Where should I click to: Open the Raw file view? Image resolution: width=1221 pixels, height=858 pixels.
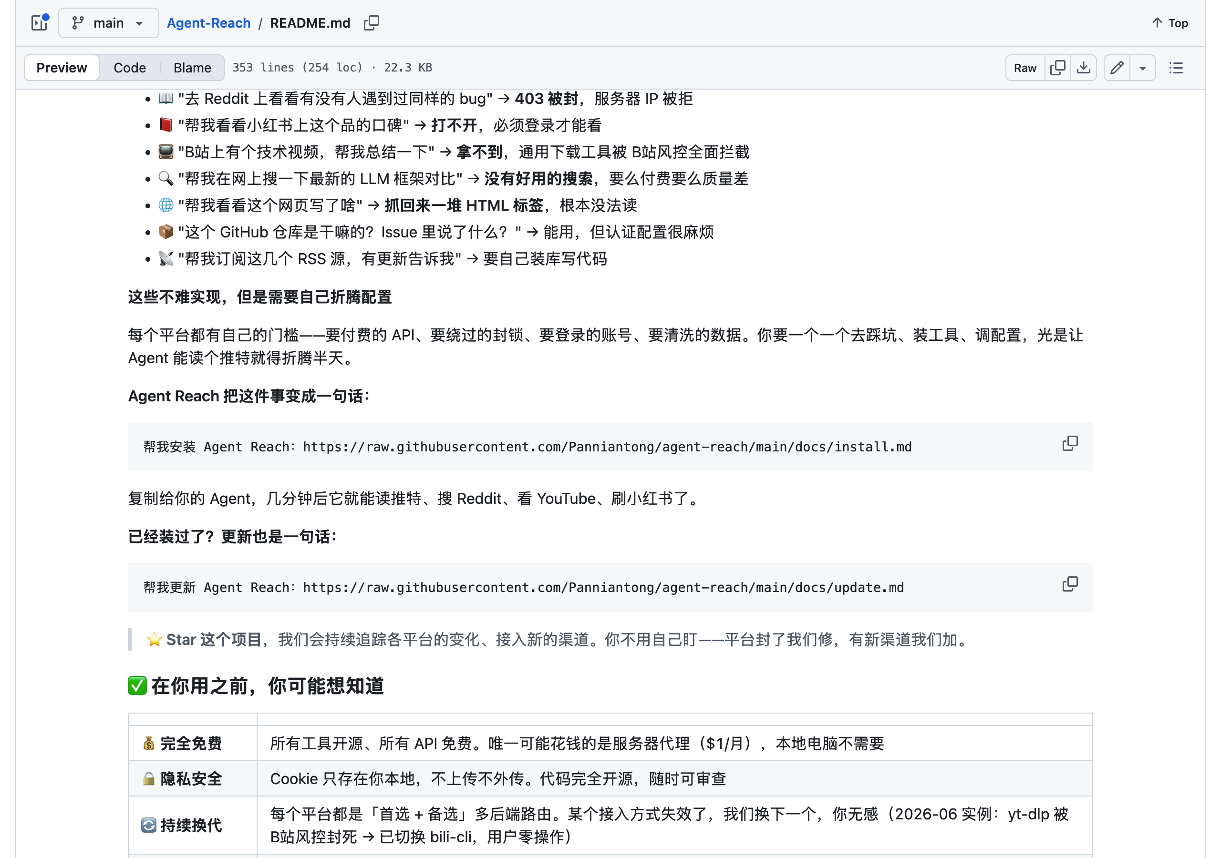1025,68
